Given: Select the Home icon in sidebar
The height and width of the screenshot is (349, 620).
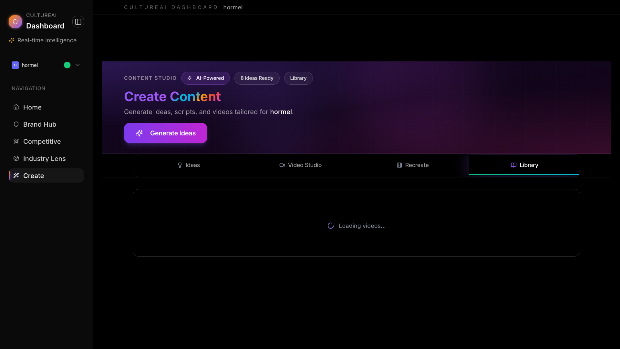Looking at the screenshot, I should (x=16, y=107).
